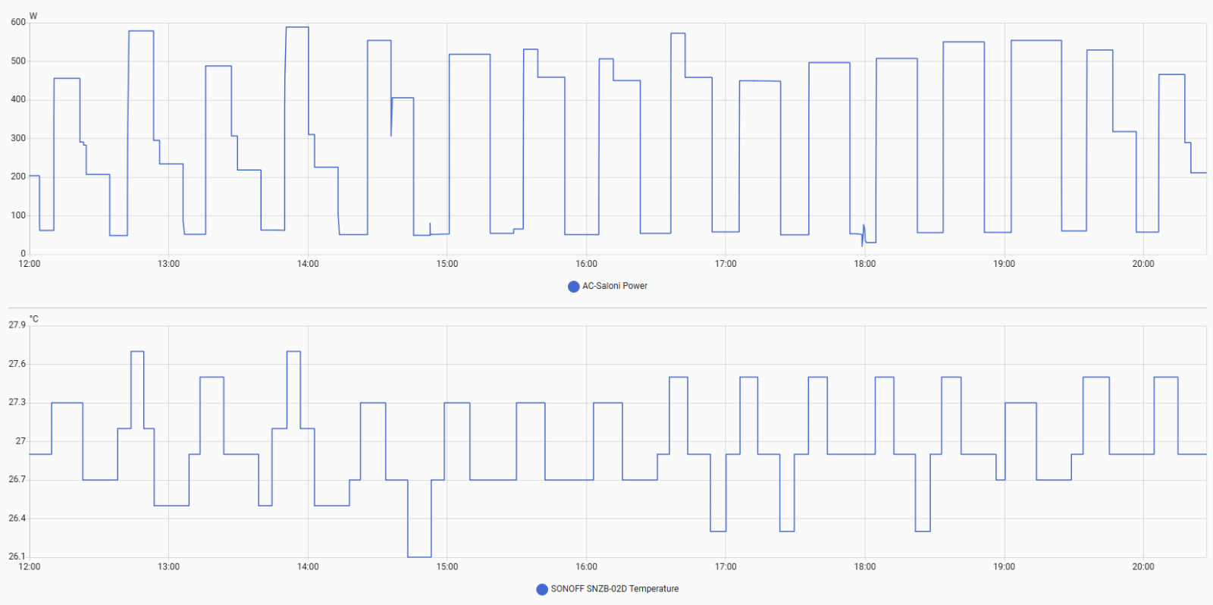Click the 400 label on power axis
Image resolution: width=1213 pixels, height=605 pixels.
click(18, 99)
